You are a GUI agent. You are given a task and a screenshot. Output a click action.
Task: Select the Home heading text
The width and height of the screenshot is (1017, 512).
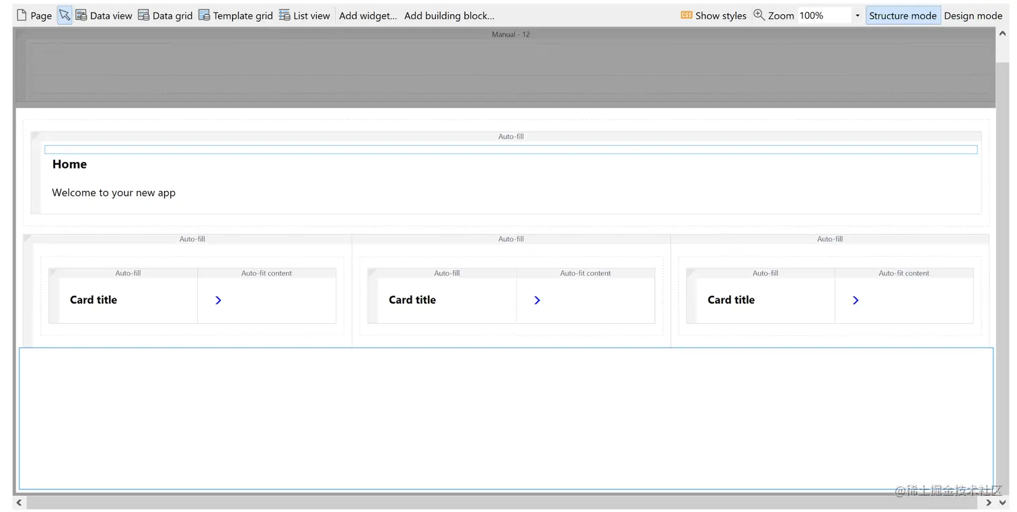(x=69, y=165)
